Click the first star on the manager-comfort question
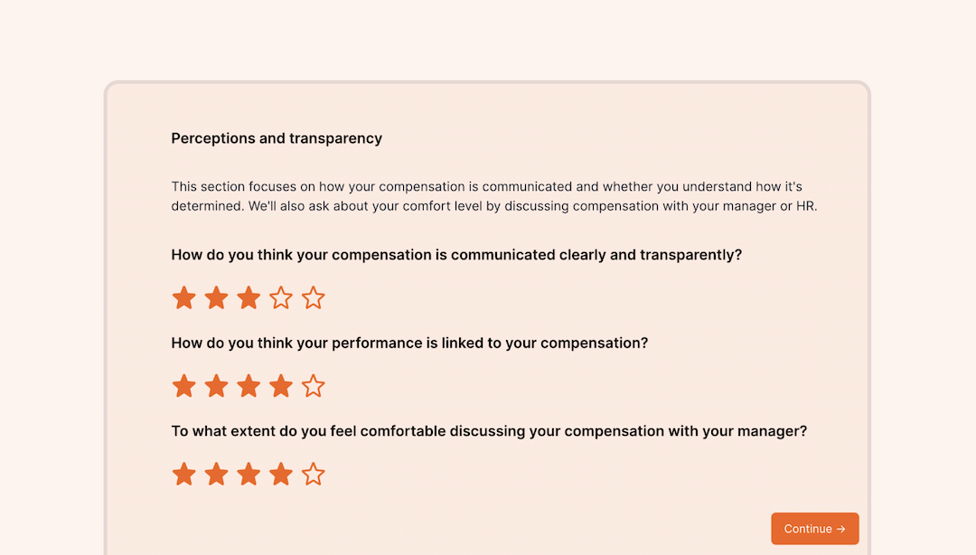976x555 pixels. 183,474
